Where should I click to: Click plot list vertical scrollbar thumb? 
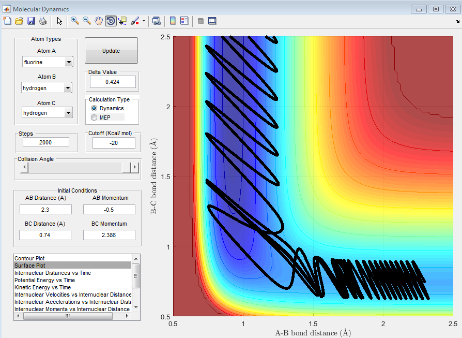pos(136,276)
